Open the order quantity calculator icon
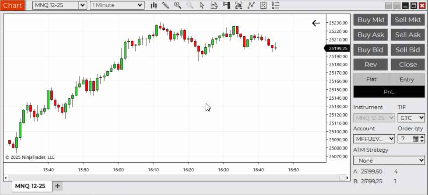The height and width of the screenshot is (195, 428). coord(416,139)
